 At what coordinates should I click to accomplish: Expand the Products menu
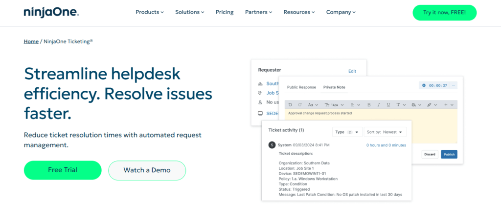(150, 12)
